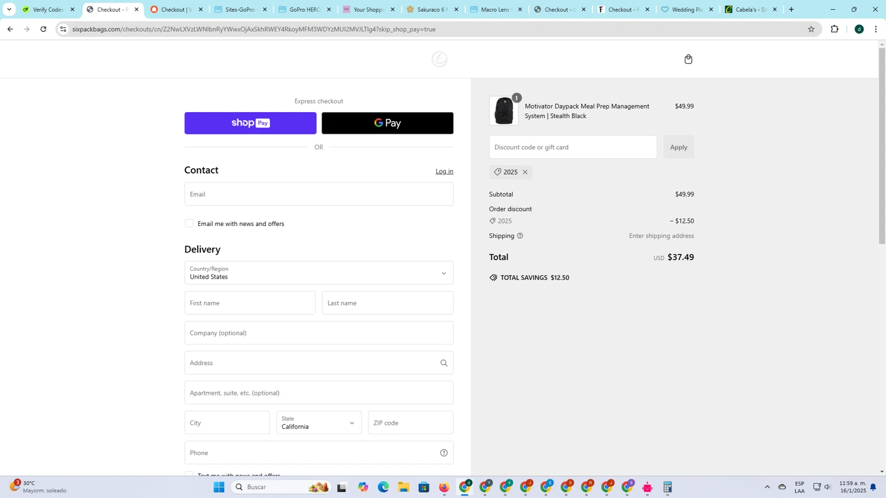Screen dimensions: 886x498
Task: Click the Sixpack store logo in header
Action: pos(439,59)
